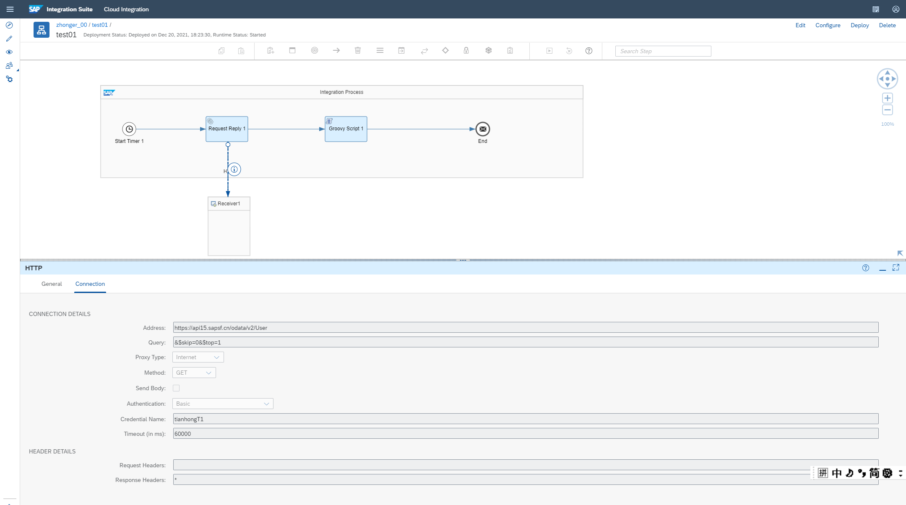Click the Message Routing diamond palette icon

pyautogui.click(x=445, y=51)
